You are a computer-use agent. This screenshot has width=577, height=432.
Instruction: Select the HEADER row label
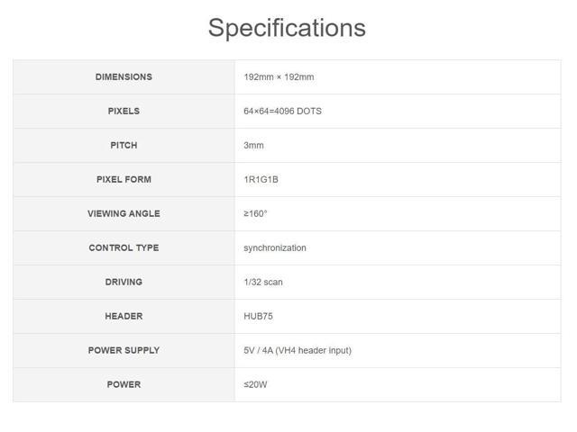124,317
